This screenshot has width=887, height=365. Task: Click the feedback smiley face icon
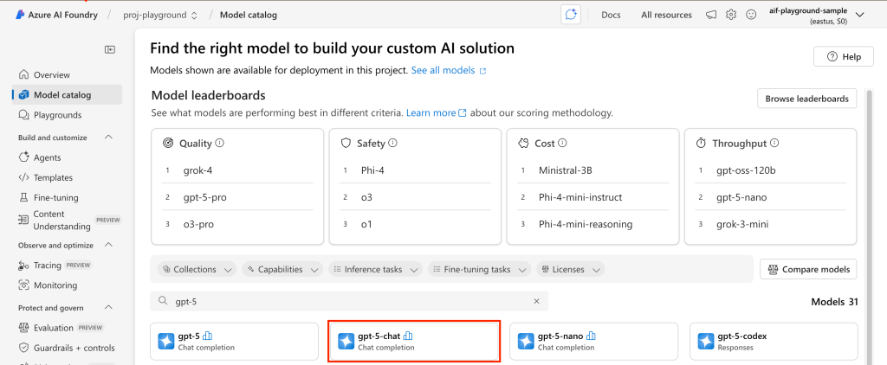click(x=751, y=16)
